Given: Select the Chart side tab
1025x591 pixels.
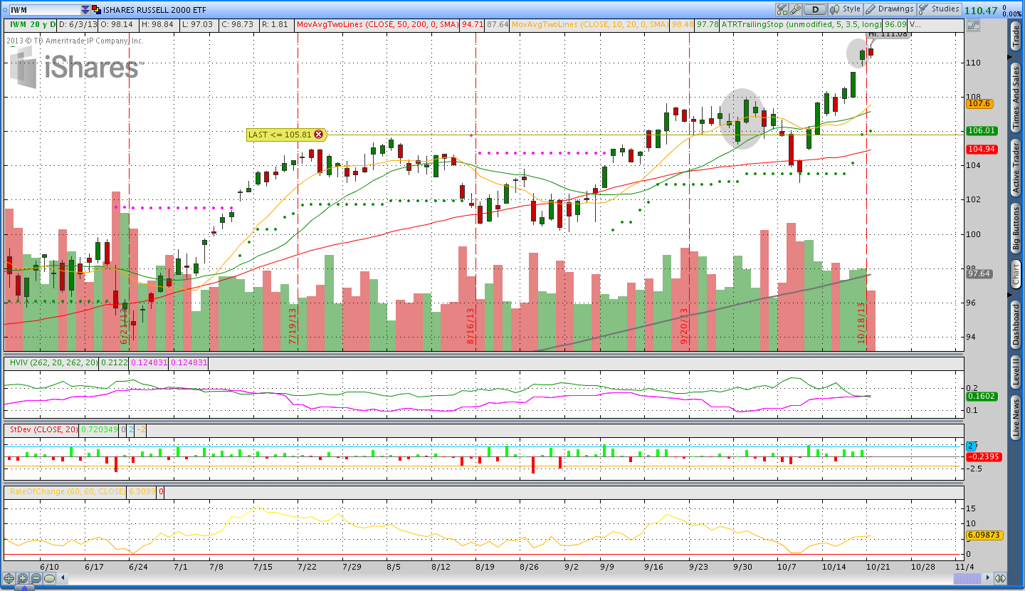Looking at the screenshot, I should point(1016,274).
